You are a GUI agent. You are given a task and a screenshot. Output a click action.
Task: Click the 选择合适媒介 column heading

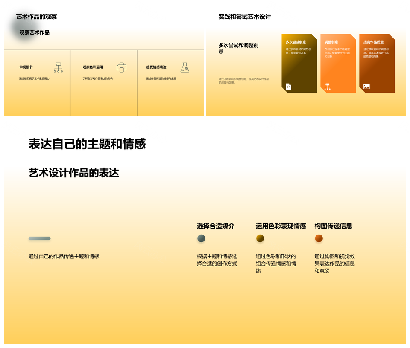[x=216, y=226]
